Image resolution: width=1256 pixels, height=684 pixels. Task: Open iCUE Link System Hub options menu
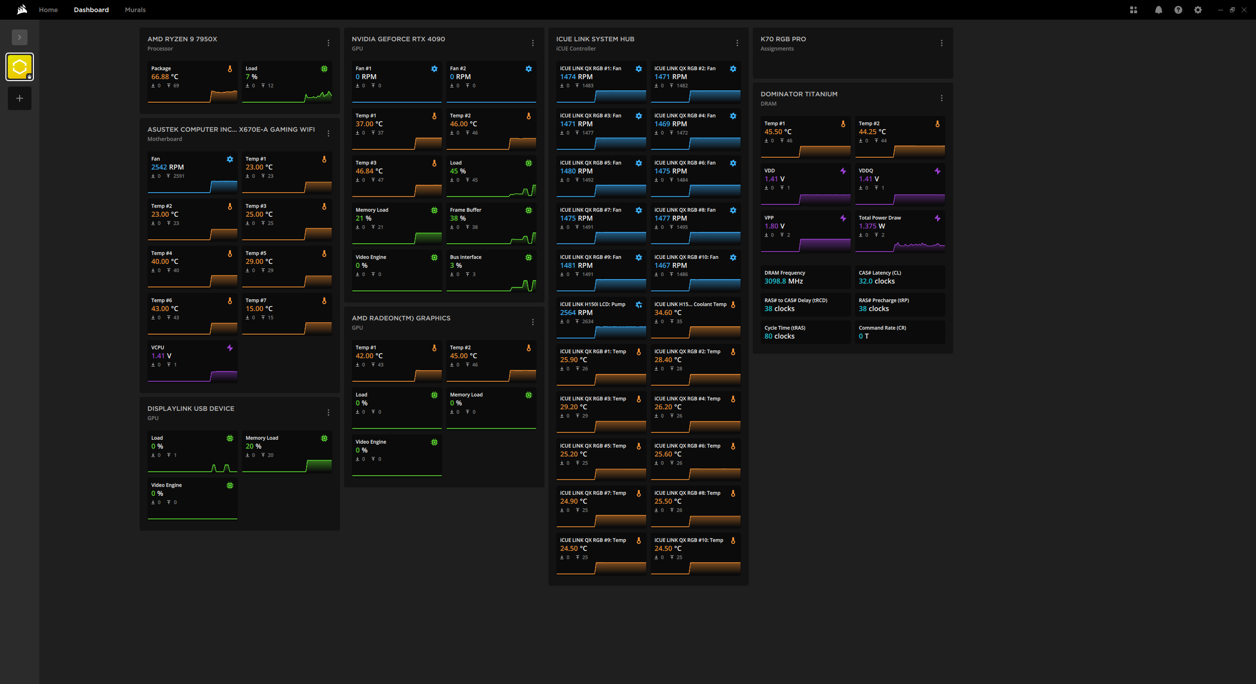click(737, 43)
